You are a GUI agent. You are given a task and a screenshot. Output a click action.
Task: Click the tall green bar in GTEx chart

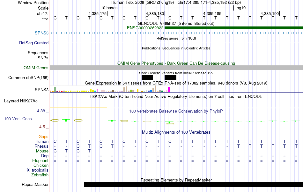[55, 89]
